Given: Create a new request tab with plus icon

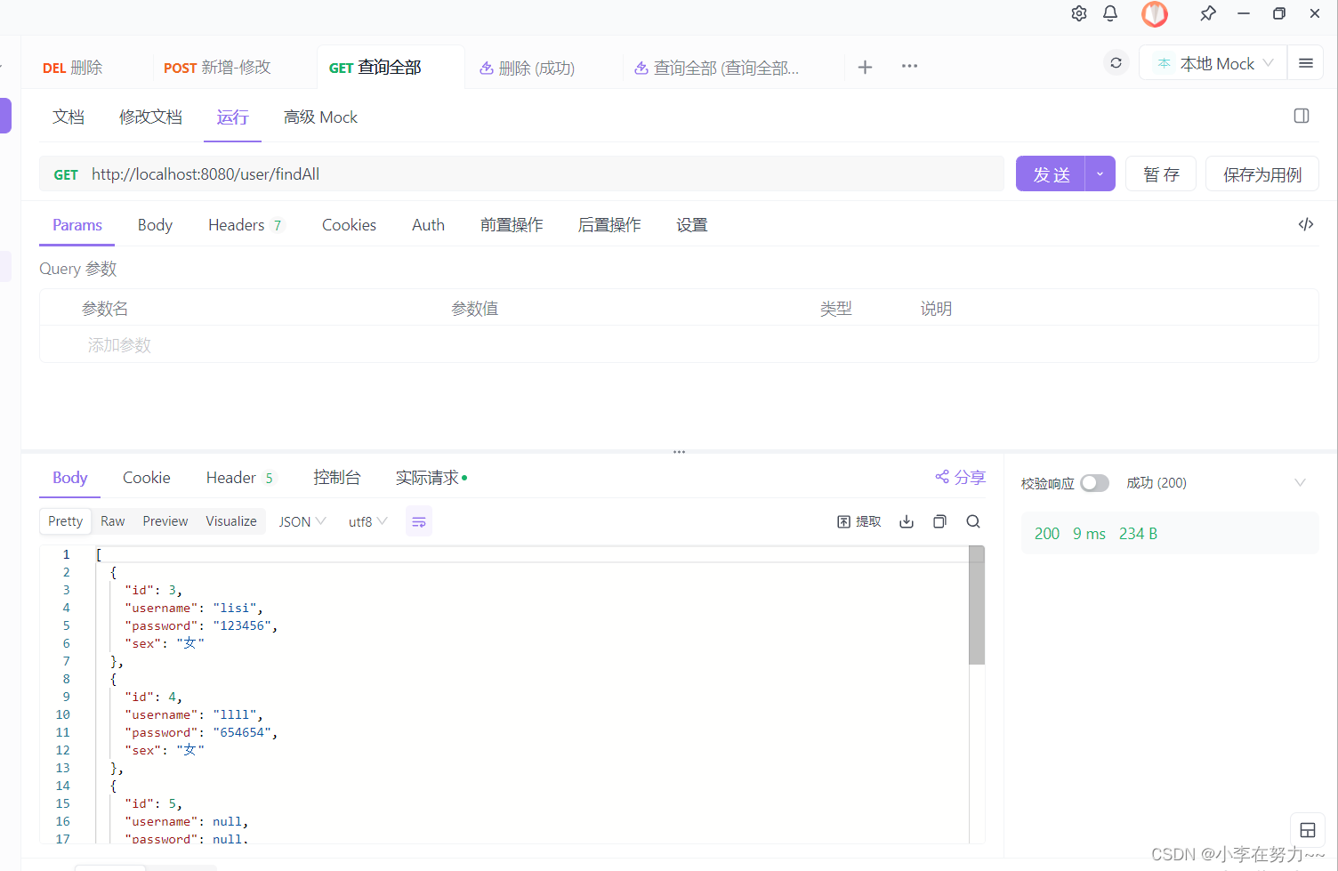Looking at the screenshot, I should click(x=865, y=67).
